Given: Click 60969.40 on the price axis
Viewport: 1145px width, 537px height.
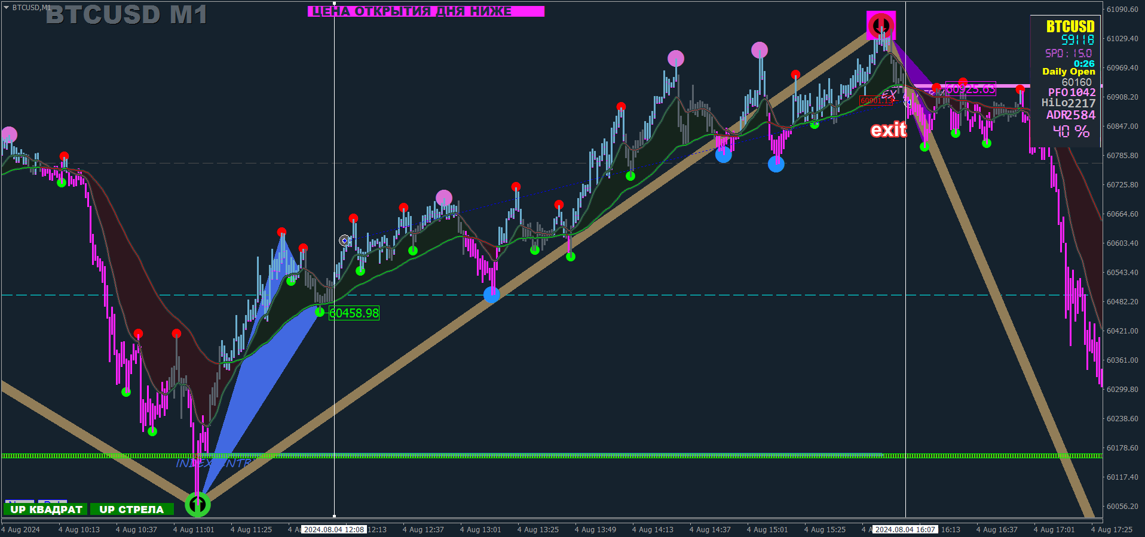Looking at the screenshot, I should pos(1122,68).
